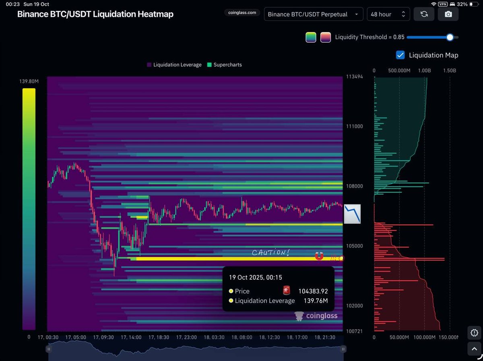Click the settings gear button at bottom right
The width and height of the screenshot is (483, 361).
[475, 333]
